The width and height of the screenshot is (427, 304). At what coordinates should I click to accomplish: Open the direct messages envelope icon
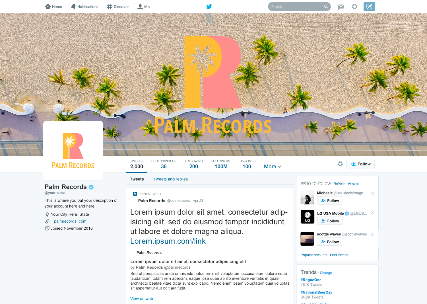pos(341,7)
